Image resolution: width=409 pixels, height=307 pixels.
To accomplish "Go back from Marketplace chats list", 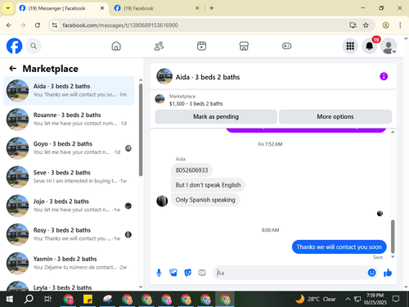I will tap(12, 69).
